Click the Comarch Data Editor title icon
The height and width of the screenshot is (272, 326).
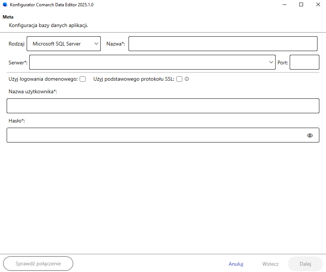coord(5,5)
